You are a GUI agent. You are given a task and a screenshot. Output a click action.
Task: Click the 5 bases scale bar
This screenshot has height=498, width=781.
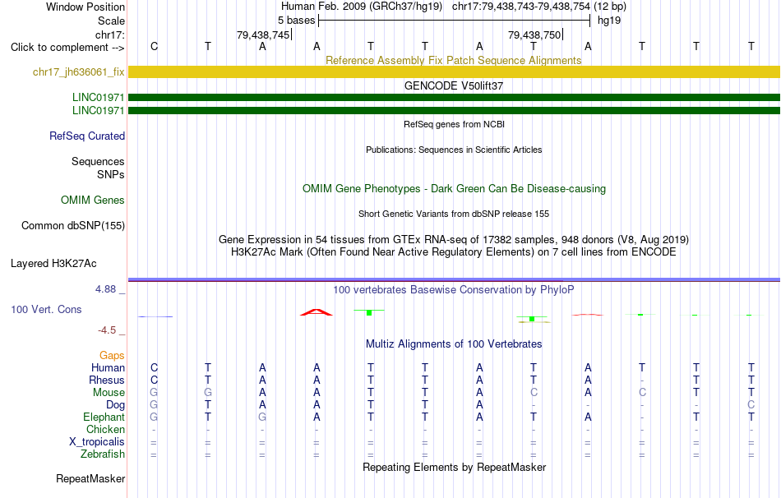click(455, 21)
